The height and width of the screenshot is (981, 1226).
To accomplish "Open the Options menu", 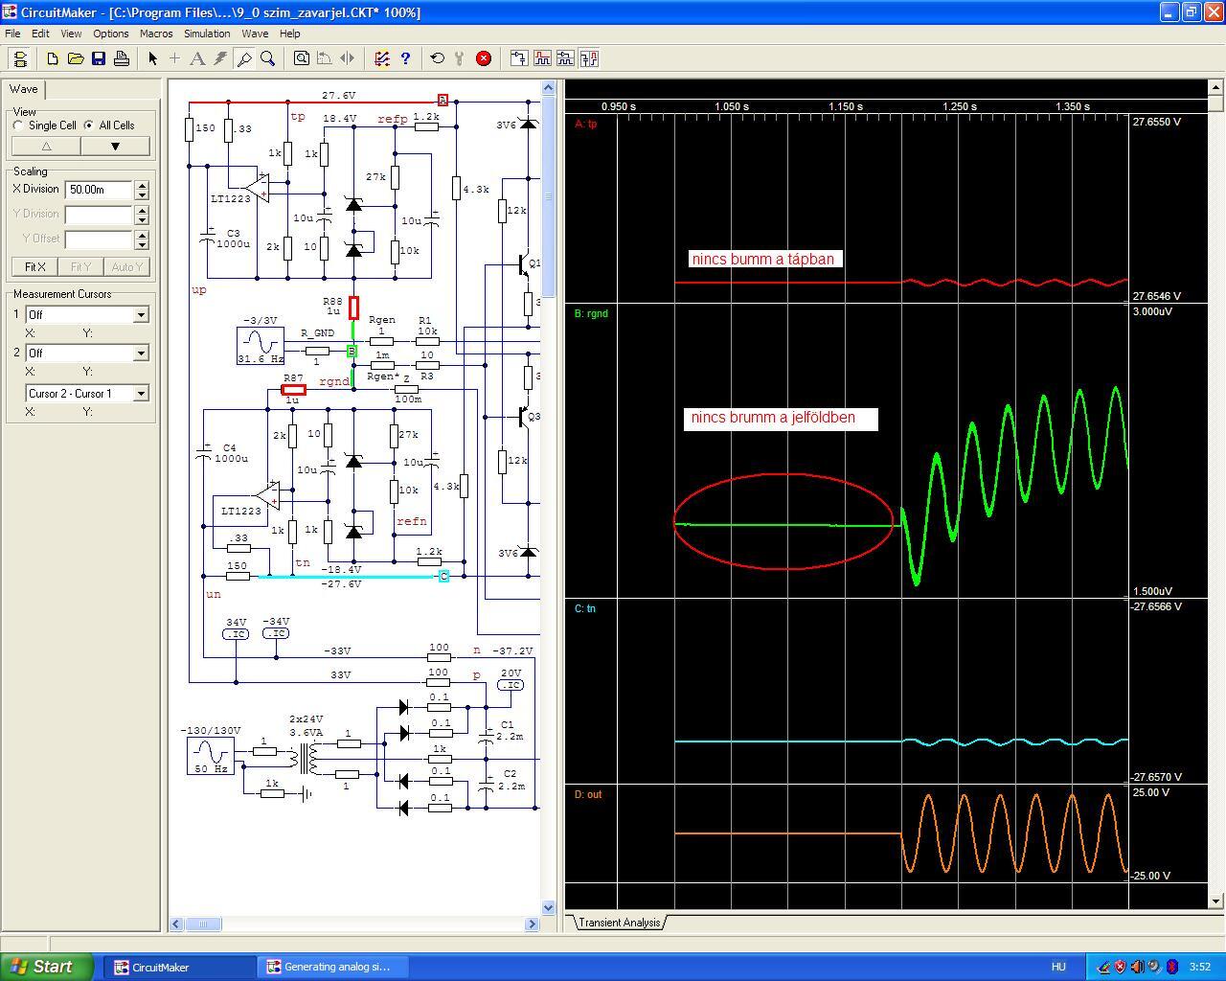I will pos(111,34).
